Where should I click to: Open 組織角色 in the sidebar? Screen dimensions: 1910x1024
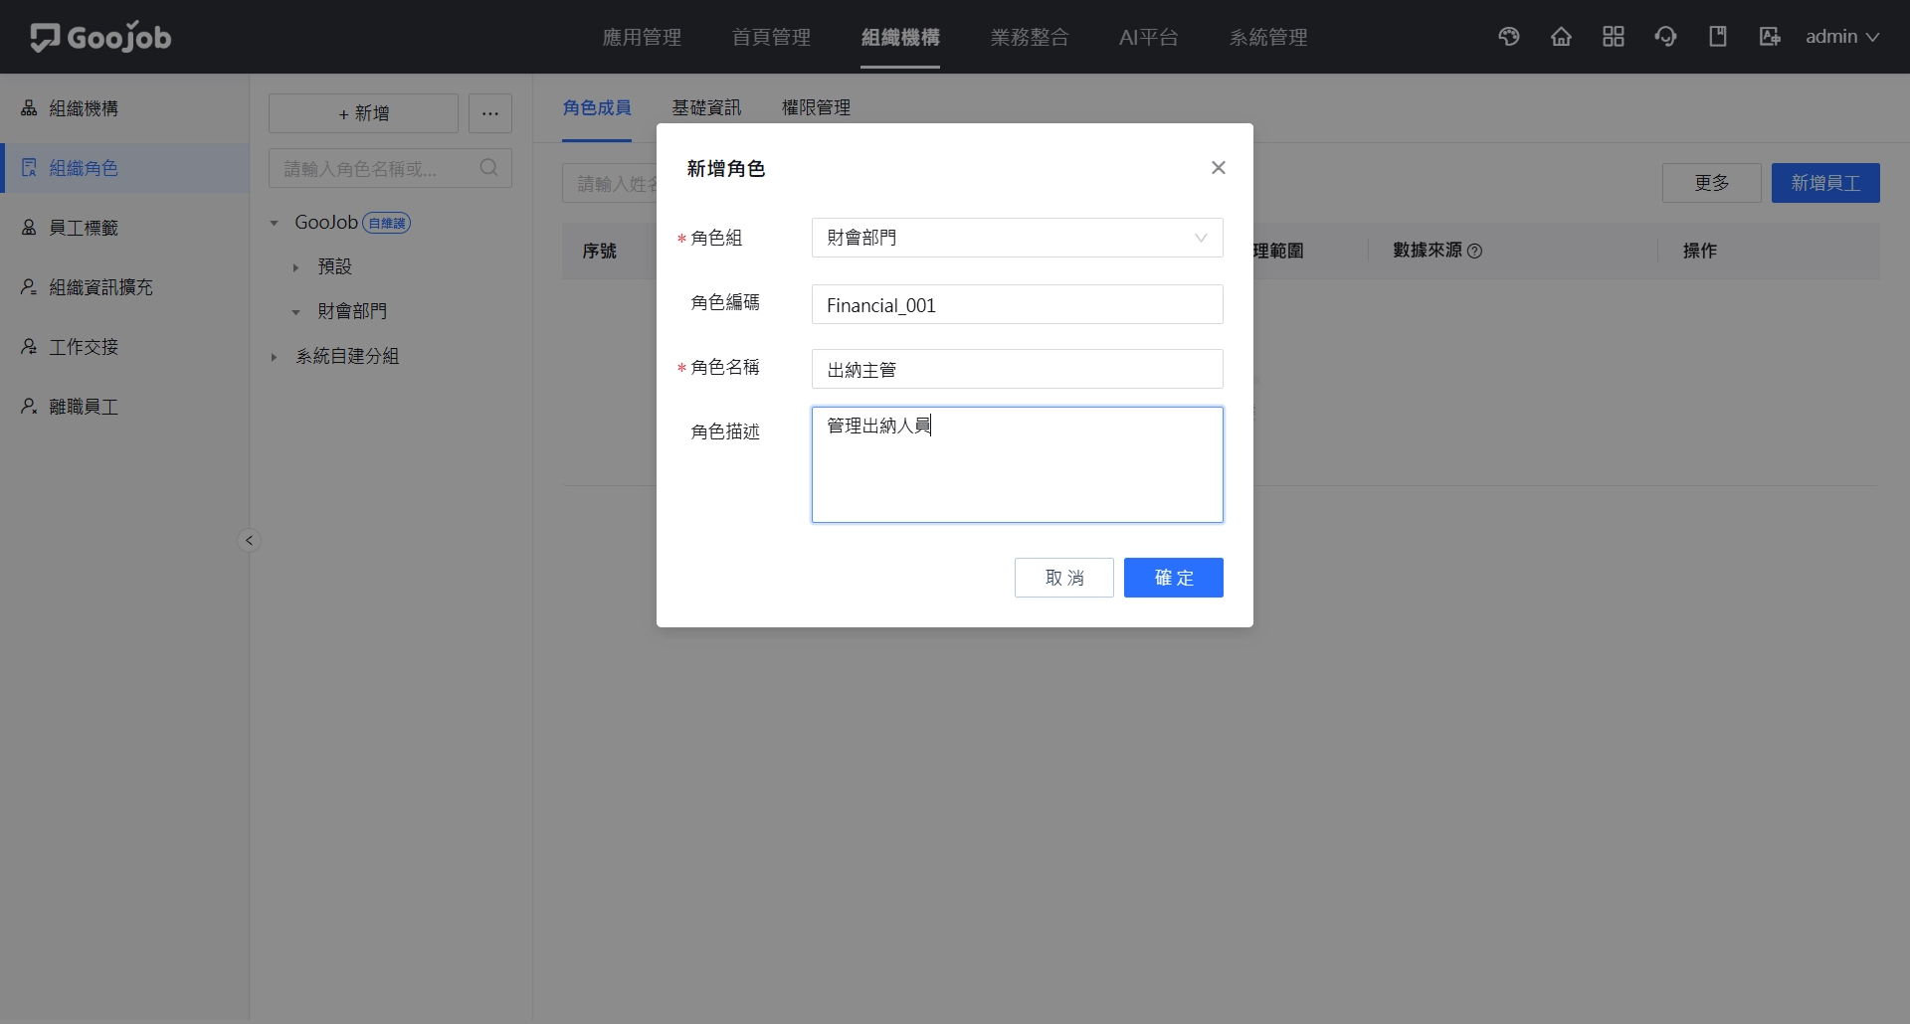(x=124, y=168)
